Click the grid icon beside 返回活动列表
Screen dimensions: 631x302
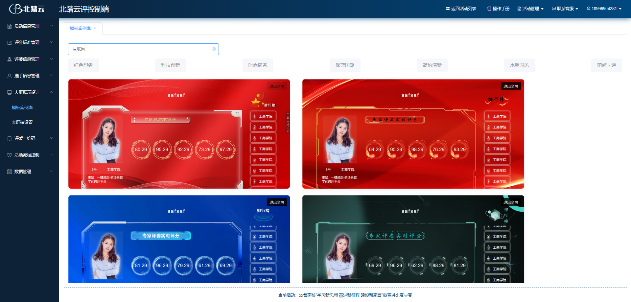click(x=448, y=9)
